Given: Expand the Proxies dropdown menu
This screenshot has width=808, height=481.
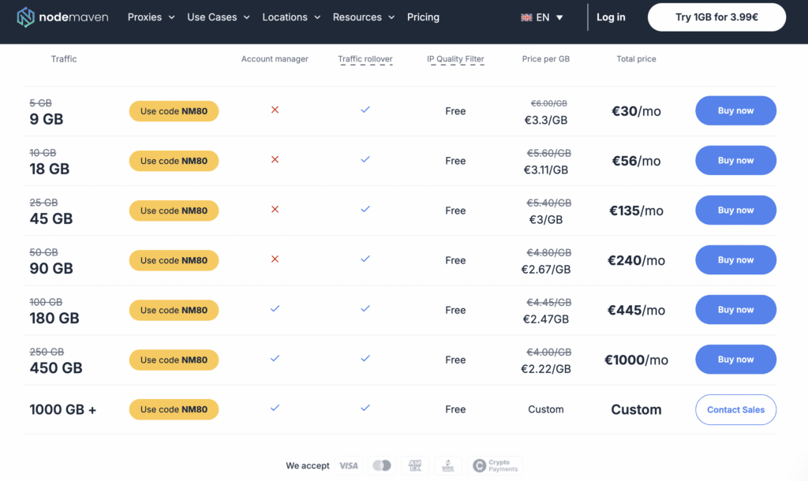Looking at the screenshot, I should tap(151, 17).
